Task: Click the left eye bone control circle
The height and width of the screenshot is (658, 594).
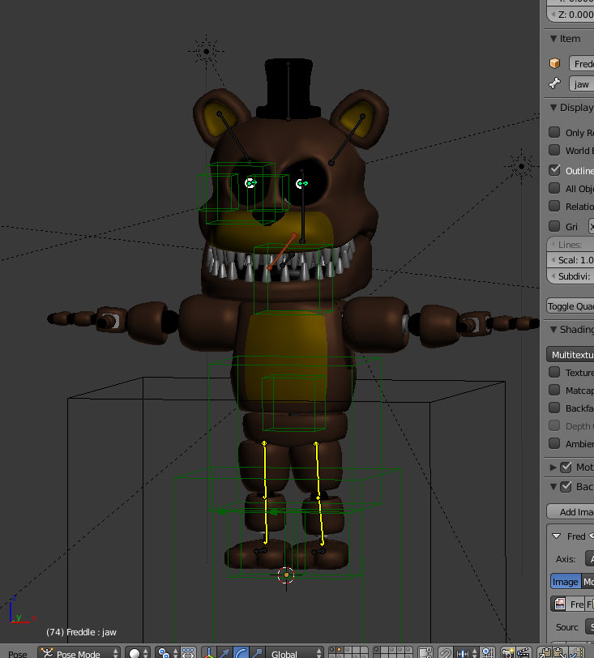Action: tap(250, 183)
